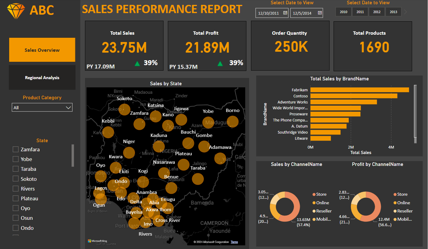Check the Rivers state checkbox
428x249 pixels.
(16, 188)
